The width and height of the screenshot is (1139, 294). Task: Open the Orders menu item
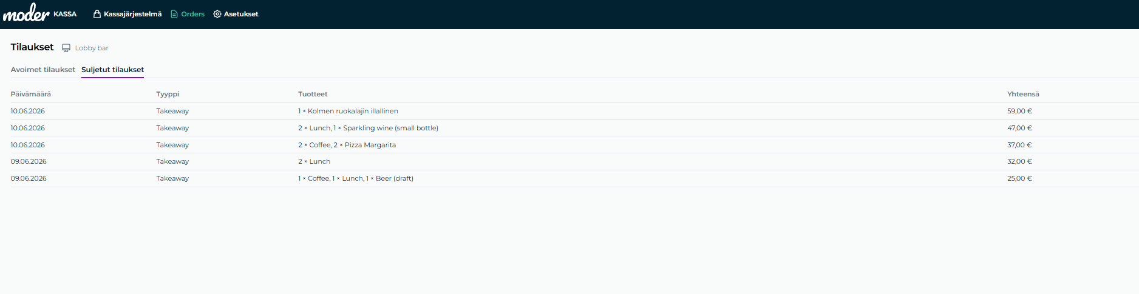188,14
